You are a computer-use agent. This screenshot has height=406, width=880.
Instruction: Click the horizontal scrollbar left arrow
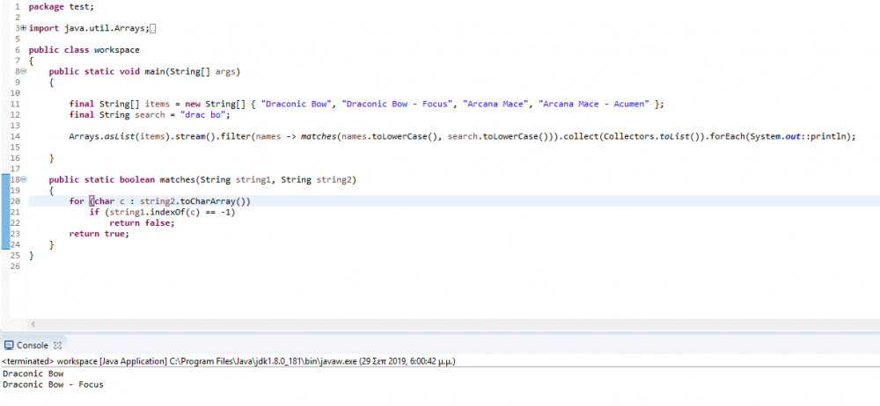coord(33,324)
